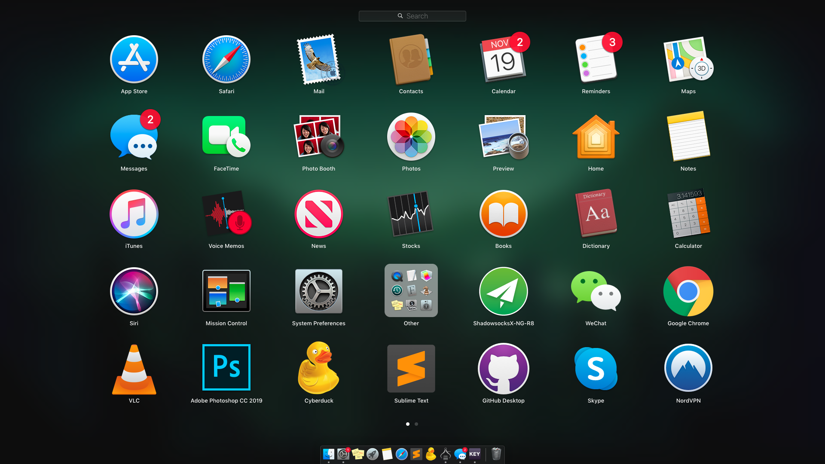This screenshot has width=825, height=464.
Task: Open the WeChat app
Action: tap(596, 291)
